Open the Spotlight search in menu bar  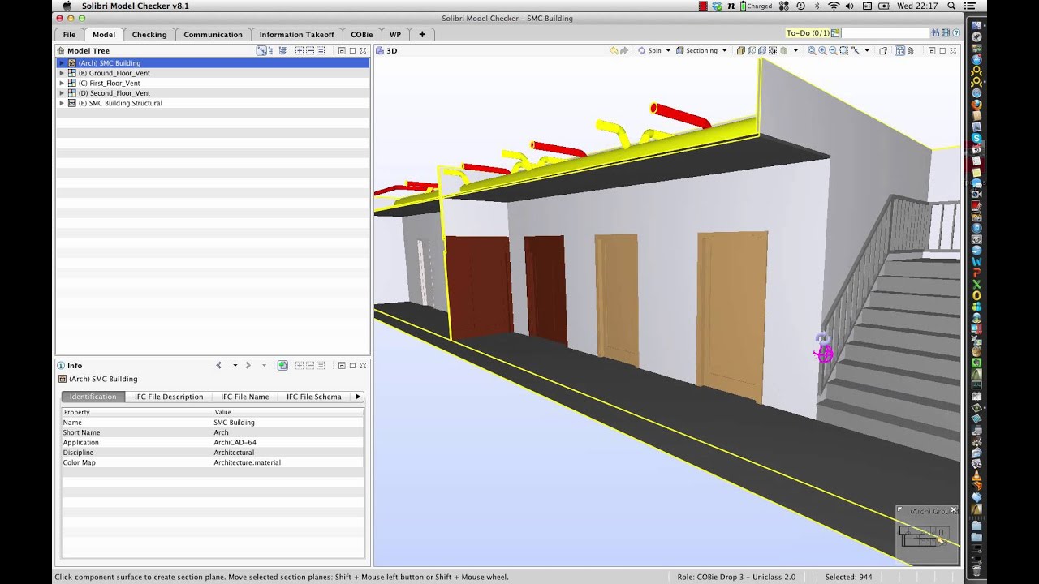click(951, 6)
